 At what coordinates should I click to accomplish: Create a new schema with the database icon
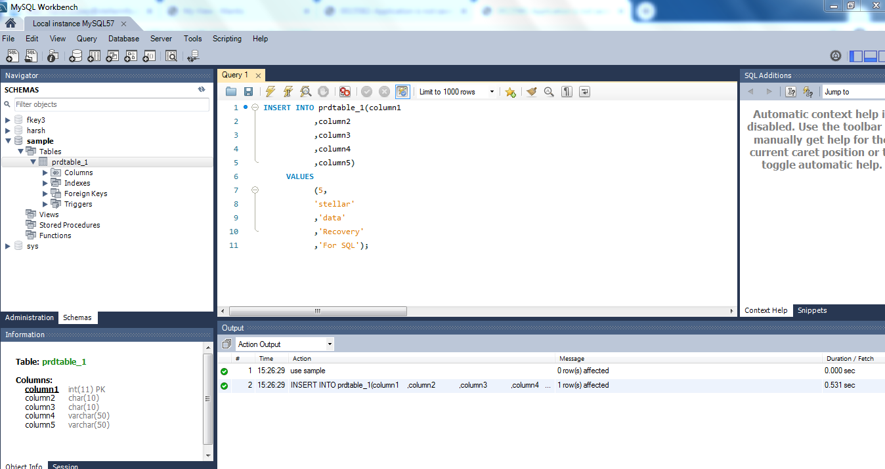76,56
